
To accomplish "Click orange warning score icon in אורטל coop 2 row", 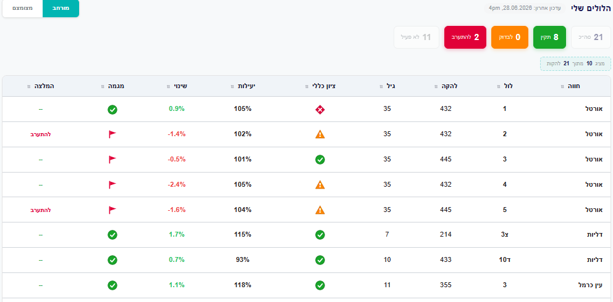I will click(x=320, y=134).
